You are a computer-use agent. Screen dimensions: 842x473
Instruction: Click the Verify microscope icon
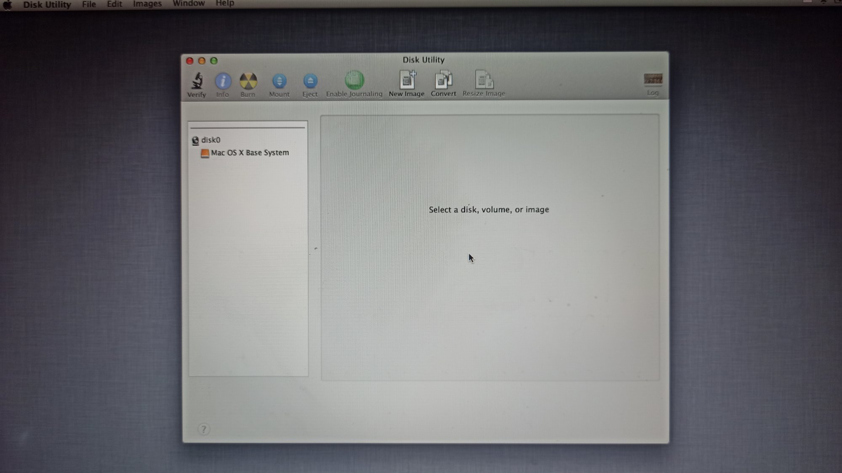197,81
